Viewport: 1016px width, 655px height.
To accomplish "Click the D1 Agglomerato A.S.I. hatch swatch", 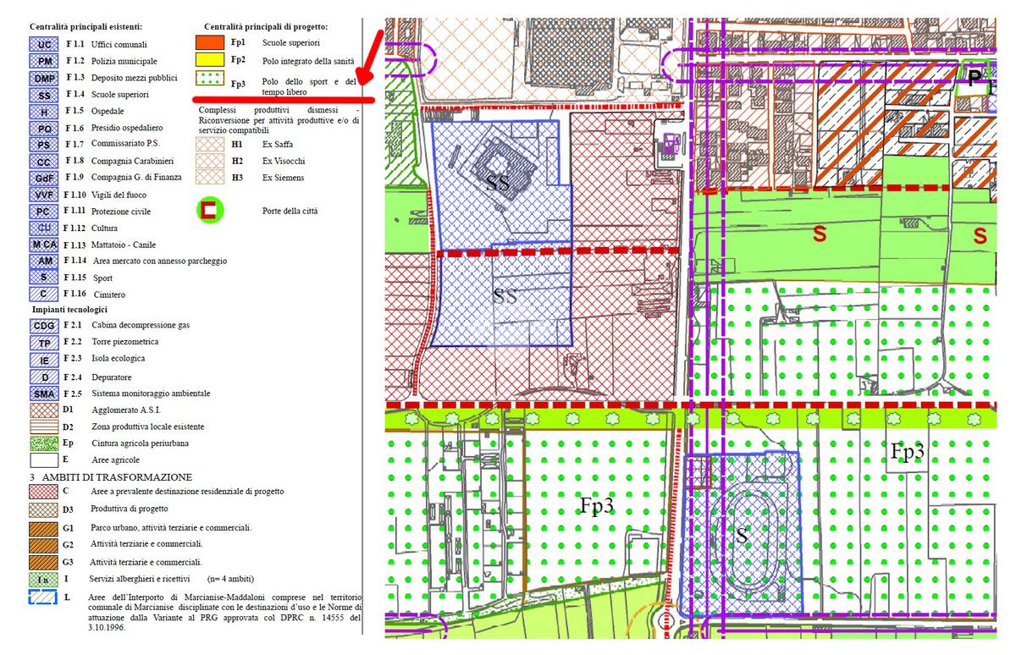I will (x=44, y=410).
